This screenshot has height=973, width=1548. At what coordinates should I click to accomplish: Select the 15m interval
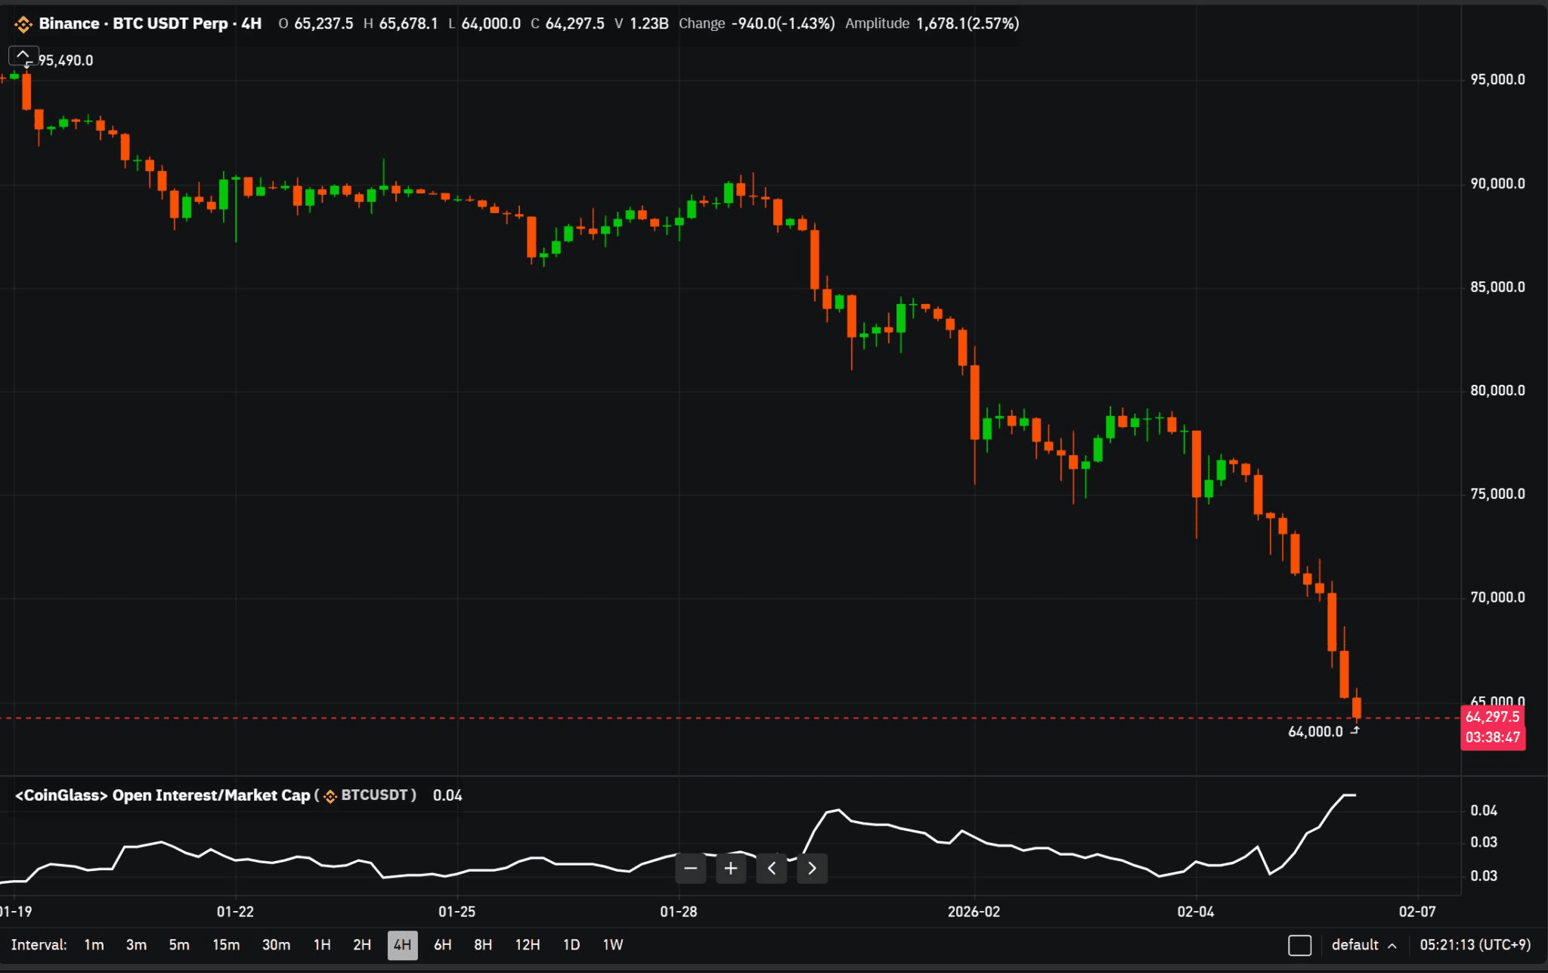tap(225, 945)
